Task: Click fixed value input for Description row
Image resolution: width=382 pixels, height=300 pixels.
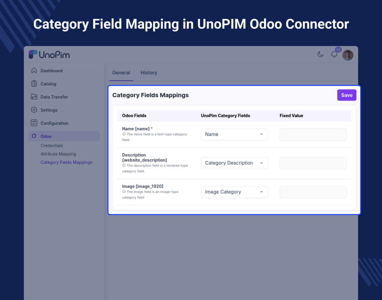Action: point(313,163)
